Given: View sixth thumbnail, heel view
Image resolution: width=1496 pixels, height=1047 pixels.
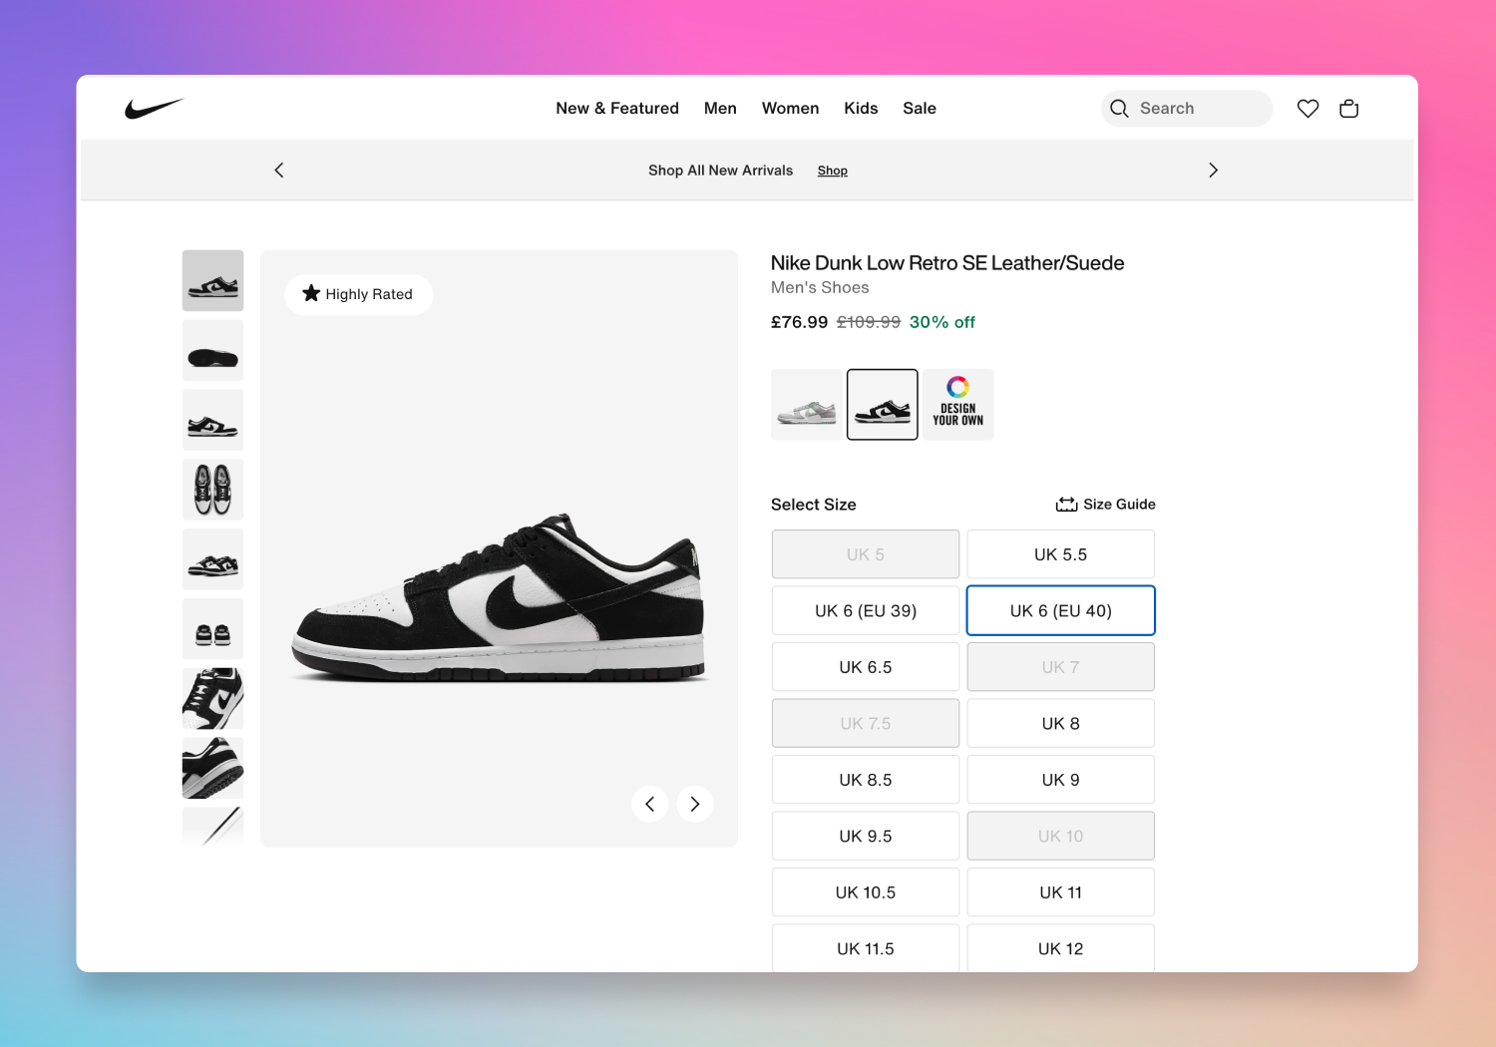Looking at the screenshot, I should point(213,629).
